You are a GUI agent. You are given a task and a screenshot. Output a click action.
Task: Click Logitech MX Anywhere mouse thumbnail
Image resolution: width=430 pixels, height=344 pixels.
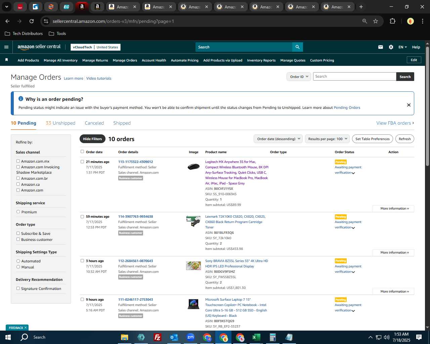coord(193,166)
